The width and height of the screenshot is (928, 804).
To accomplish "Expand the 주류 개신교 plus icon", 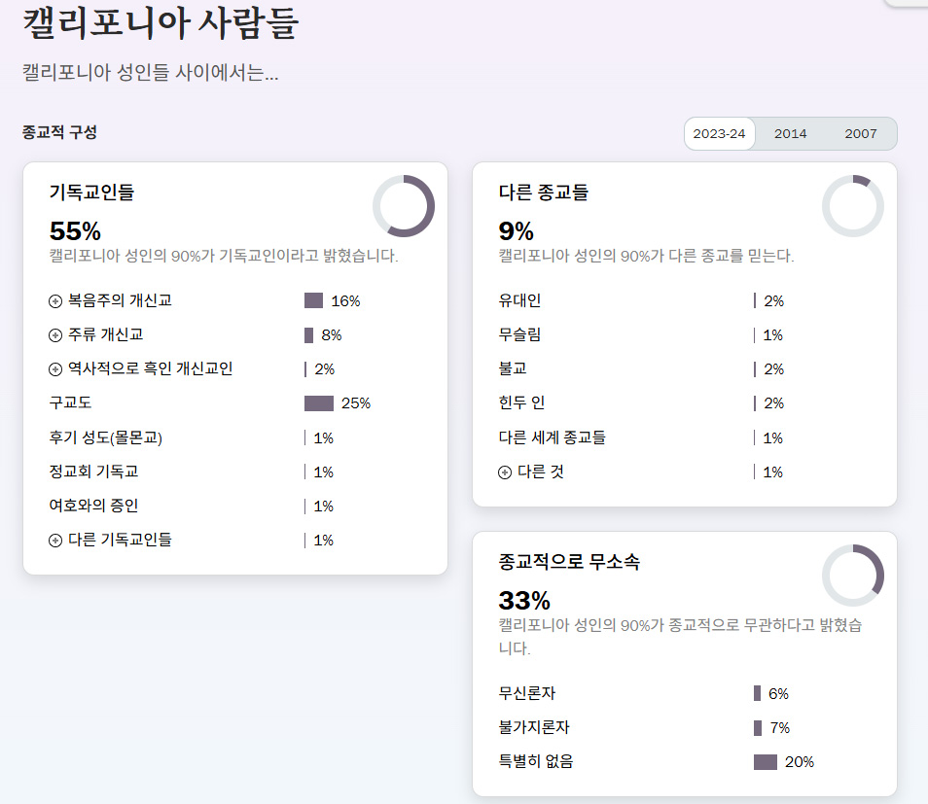I will pyautogui.click(x=55, y=335).
